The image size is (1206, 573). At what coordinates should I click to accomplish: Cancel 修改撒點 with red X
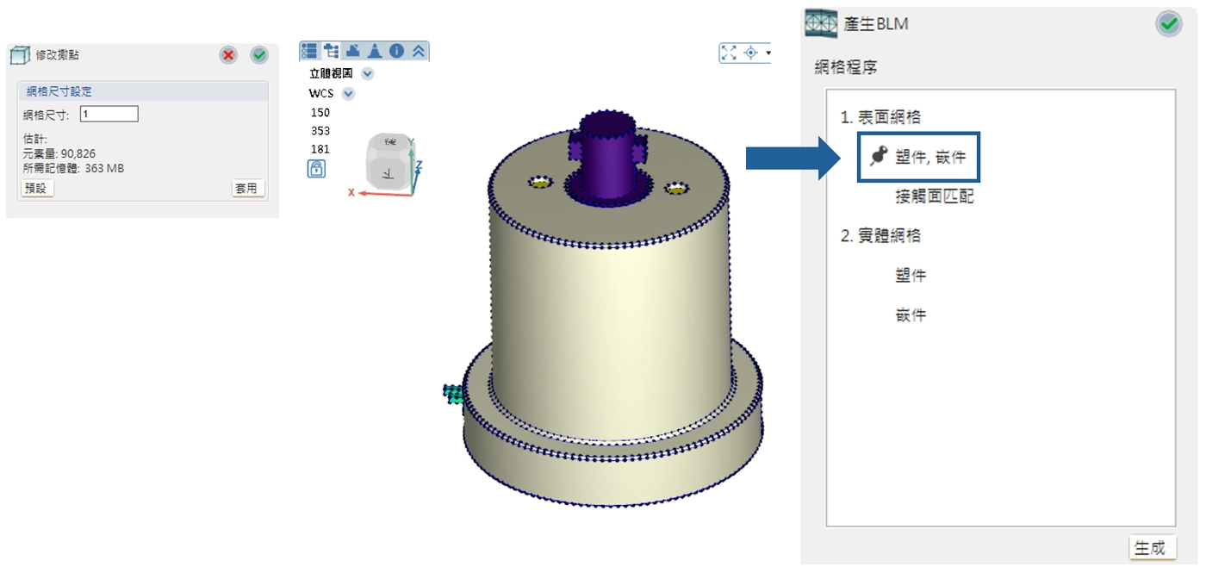[228, 55]
